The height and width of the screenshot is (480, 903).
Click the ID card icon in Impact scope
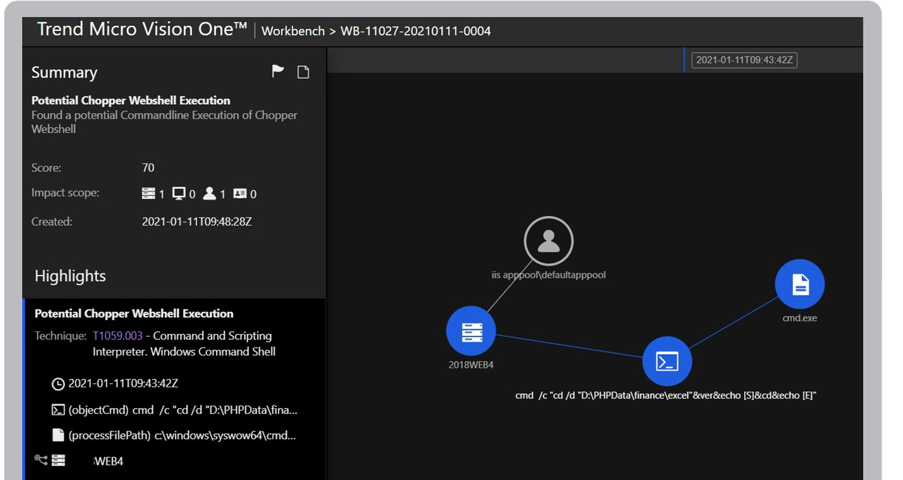click(240, 194)
